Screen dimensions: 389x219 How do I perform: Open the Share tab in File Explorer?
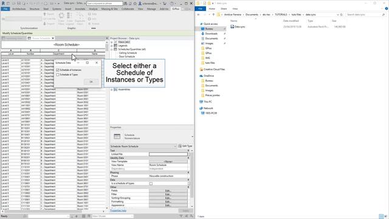click(x=224, y=9)
